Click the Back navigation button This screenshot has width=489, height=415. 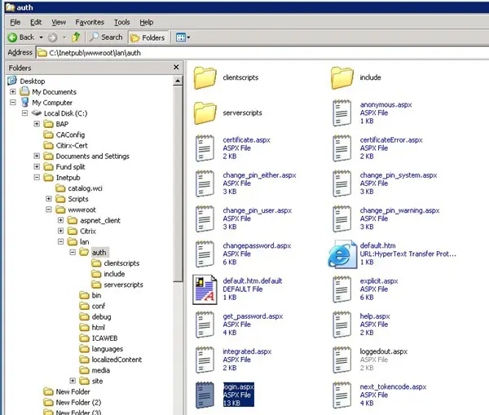21,37
